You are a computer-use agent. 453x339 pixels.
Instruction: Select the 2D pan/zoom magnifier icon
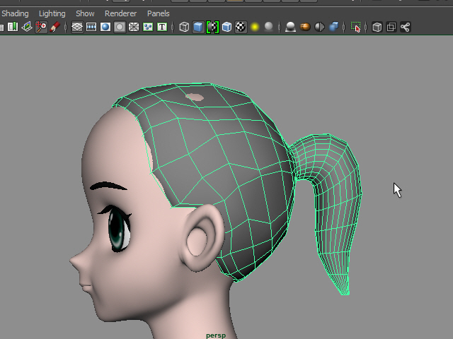click(x=42, y=28)
